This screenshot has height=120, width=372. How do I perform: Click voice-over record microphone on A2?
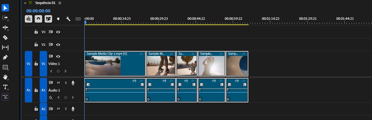(73, 109)
